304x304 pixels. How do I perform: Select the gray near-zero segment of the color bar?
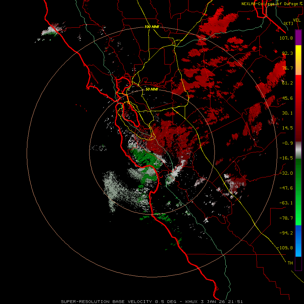298,150
